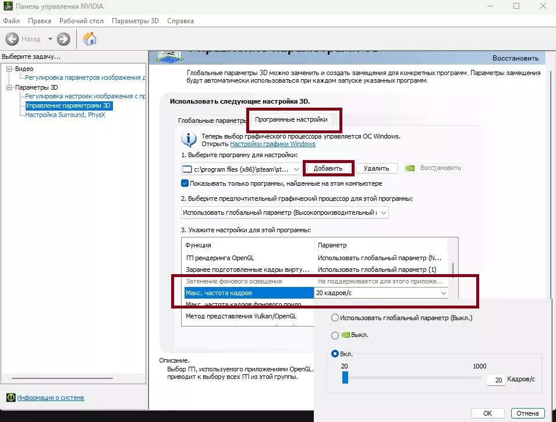Select the Вкл. radio option

(x=335, y=353)
